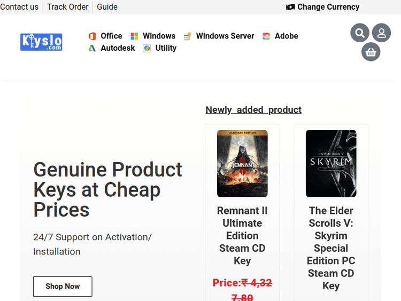The width and height of the screenshot is (401, 301).
Task: Click the Autodesk logo icon
Action: click(x=92, y=48)
